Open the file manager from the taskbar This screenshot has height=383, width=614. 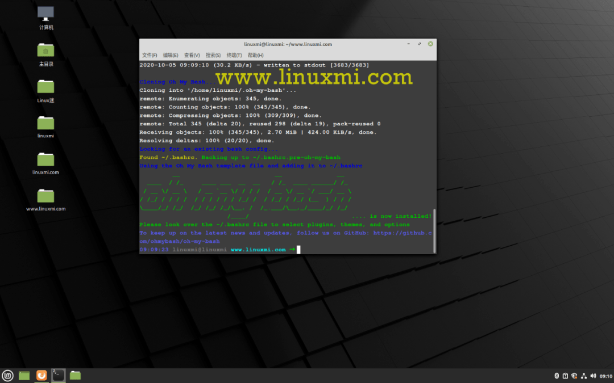tap(75, 375)
